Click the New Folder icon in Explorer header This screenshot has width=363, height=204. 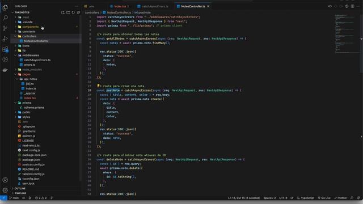click(68, 12)
